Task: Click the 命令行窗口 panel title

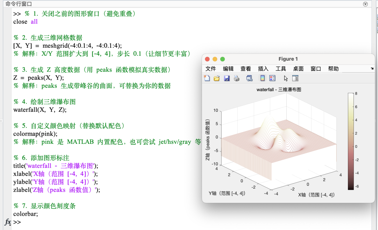Action: [x=19, y=4]
